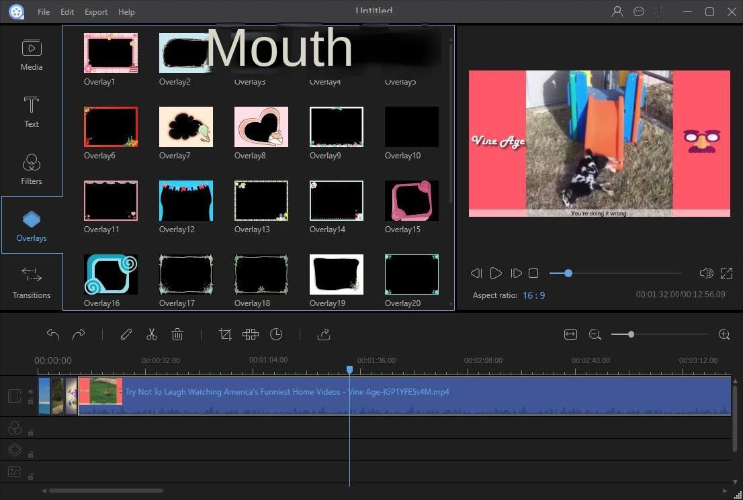The width and height of the screenshot is (743, 500).
Task: Click the pencil edit icon
Action: 126,334
